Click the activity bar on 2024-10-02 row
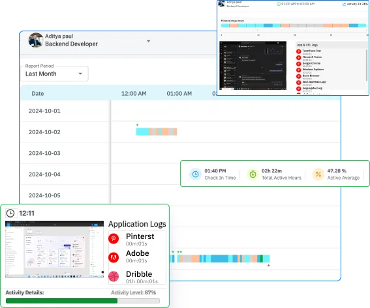 (157, 132)
